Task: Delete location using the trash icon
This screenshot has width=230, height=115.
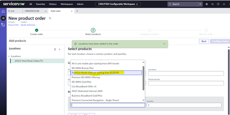Action: click(x=55, y=49)
